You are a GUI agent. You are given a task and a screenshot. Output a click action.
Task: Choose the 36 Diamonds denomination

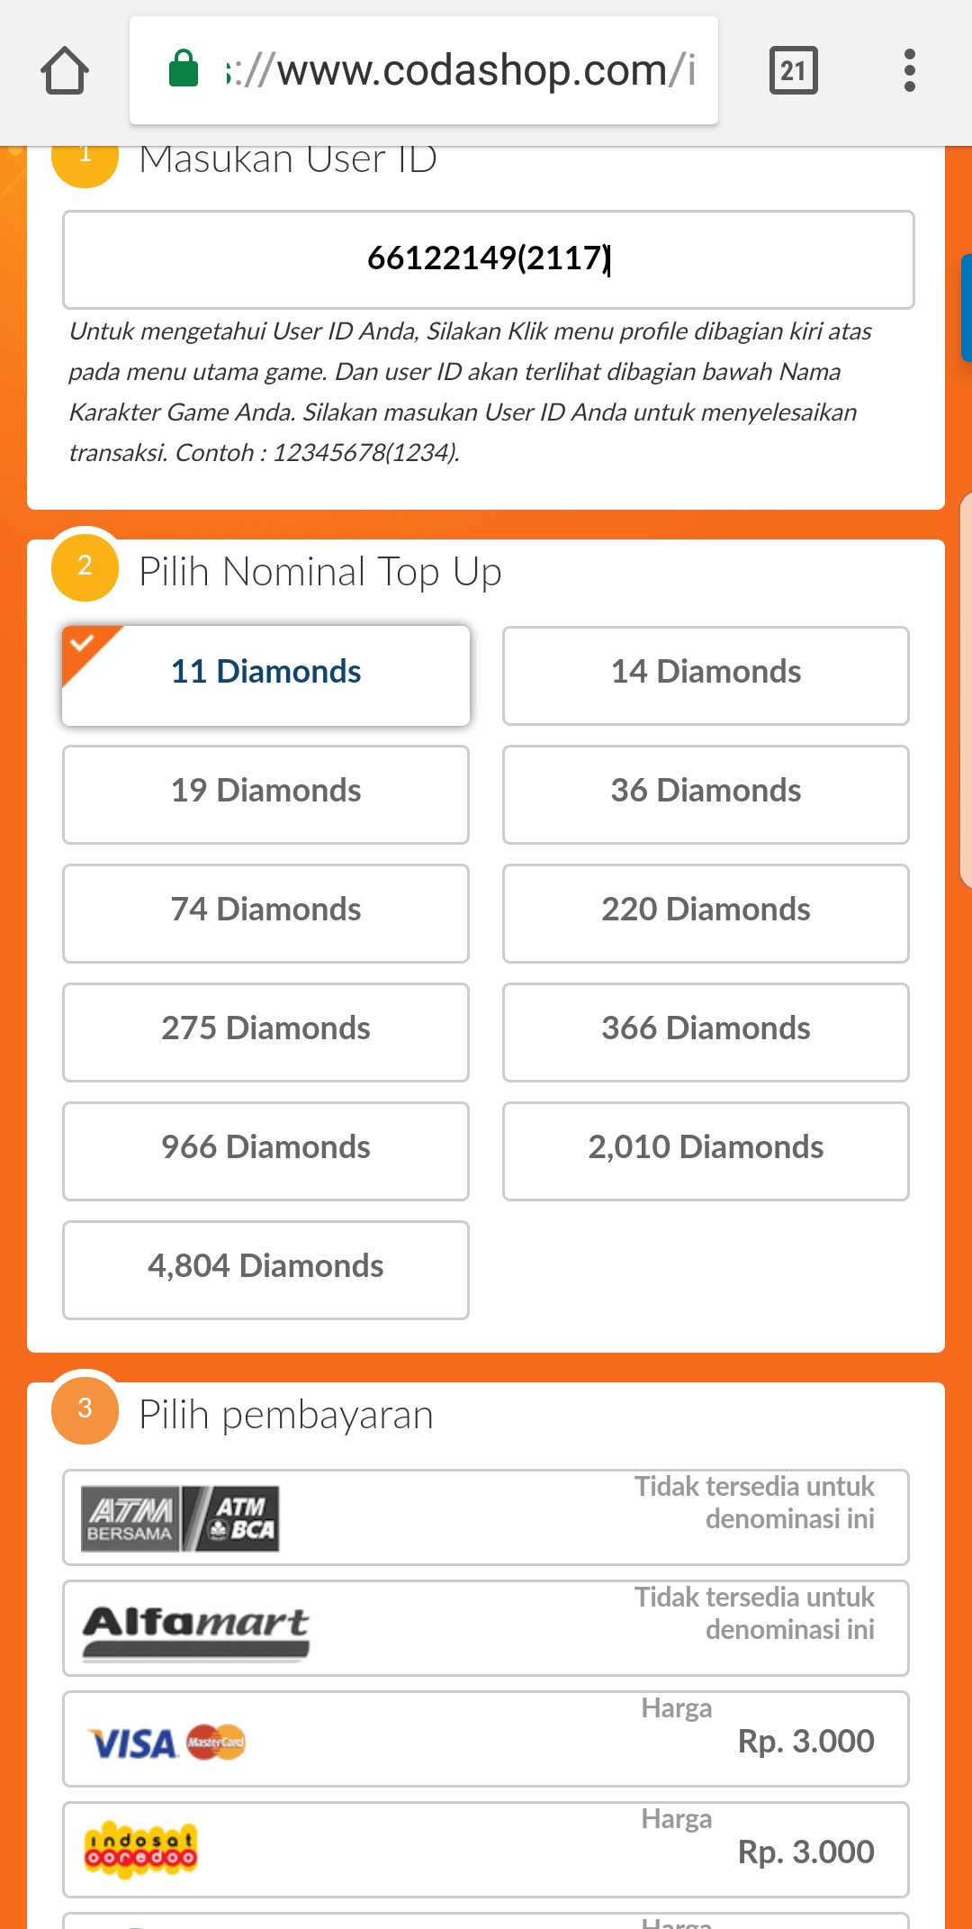click(706, 792)
